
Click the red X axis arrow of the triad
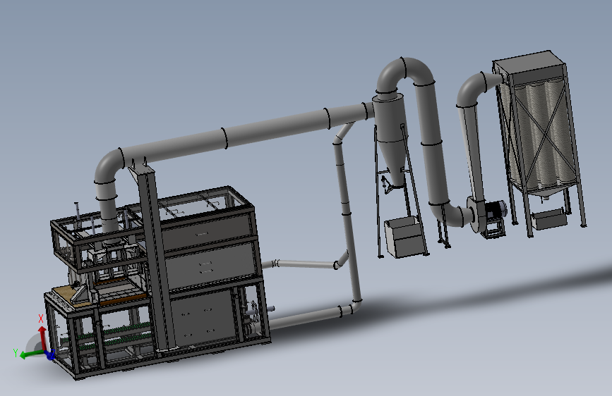[x=42, y=338]
